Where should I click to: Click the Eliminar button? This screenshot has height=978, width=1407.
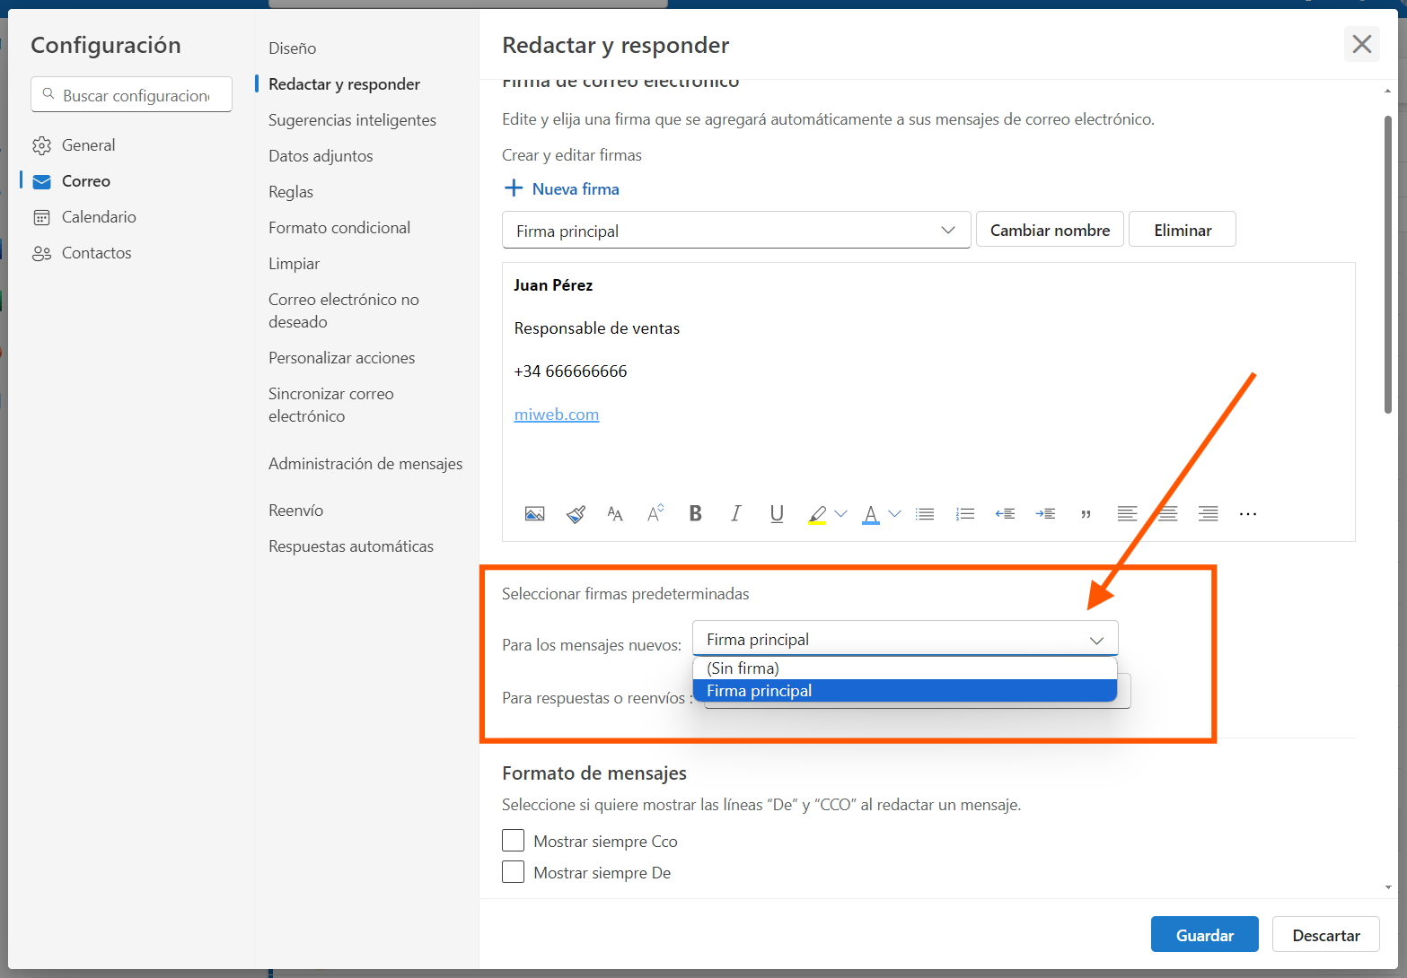pos(1183,230)
